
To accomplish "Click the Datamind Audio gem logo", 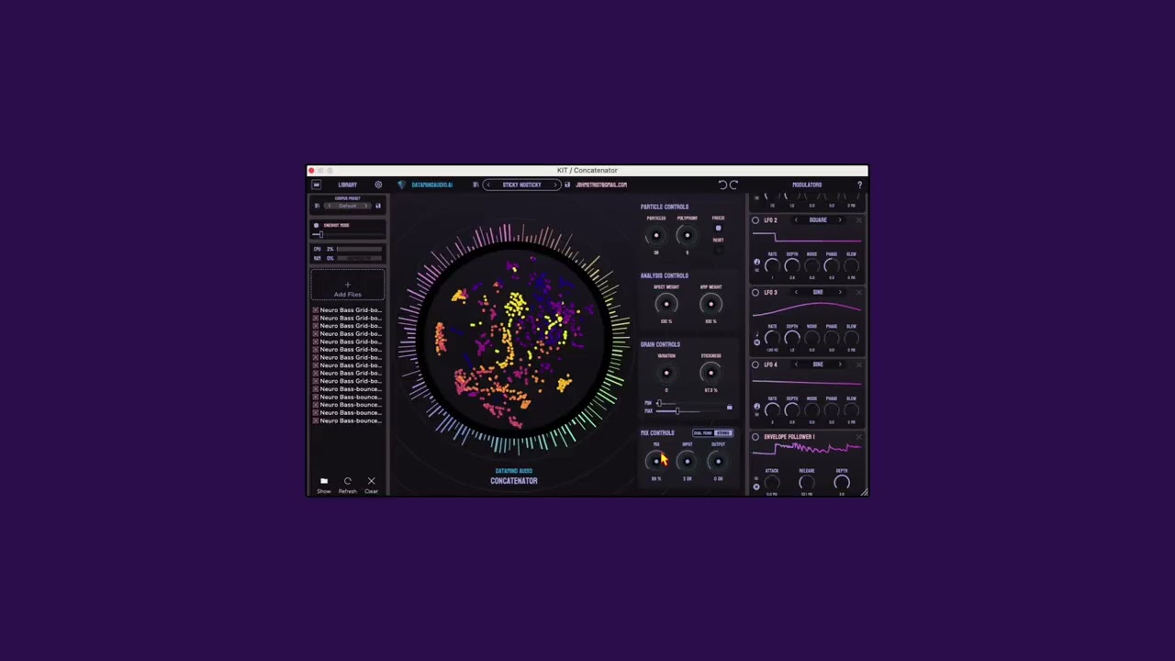I will tap(401, 185).
